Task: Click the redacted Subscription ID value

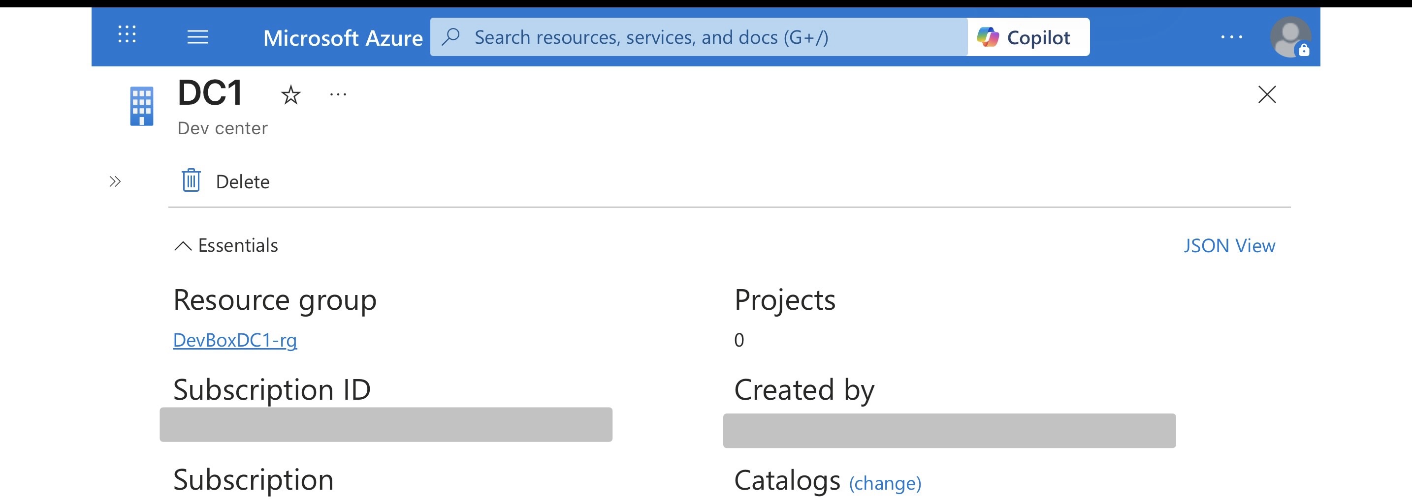Action: click(386, 424)
